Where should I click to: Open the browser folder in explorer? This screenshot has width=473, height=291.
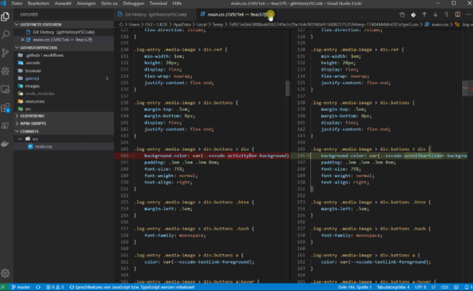coord(34,71)
